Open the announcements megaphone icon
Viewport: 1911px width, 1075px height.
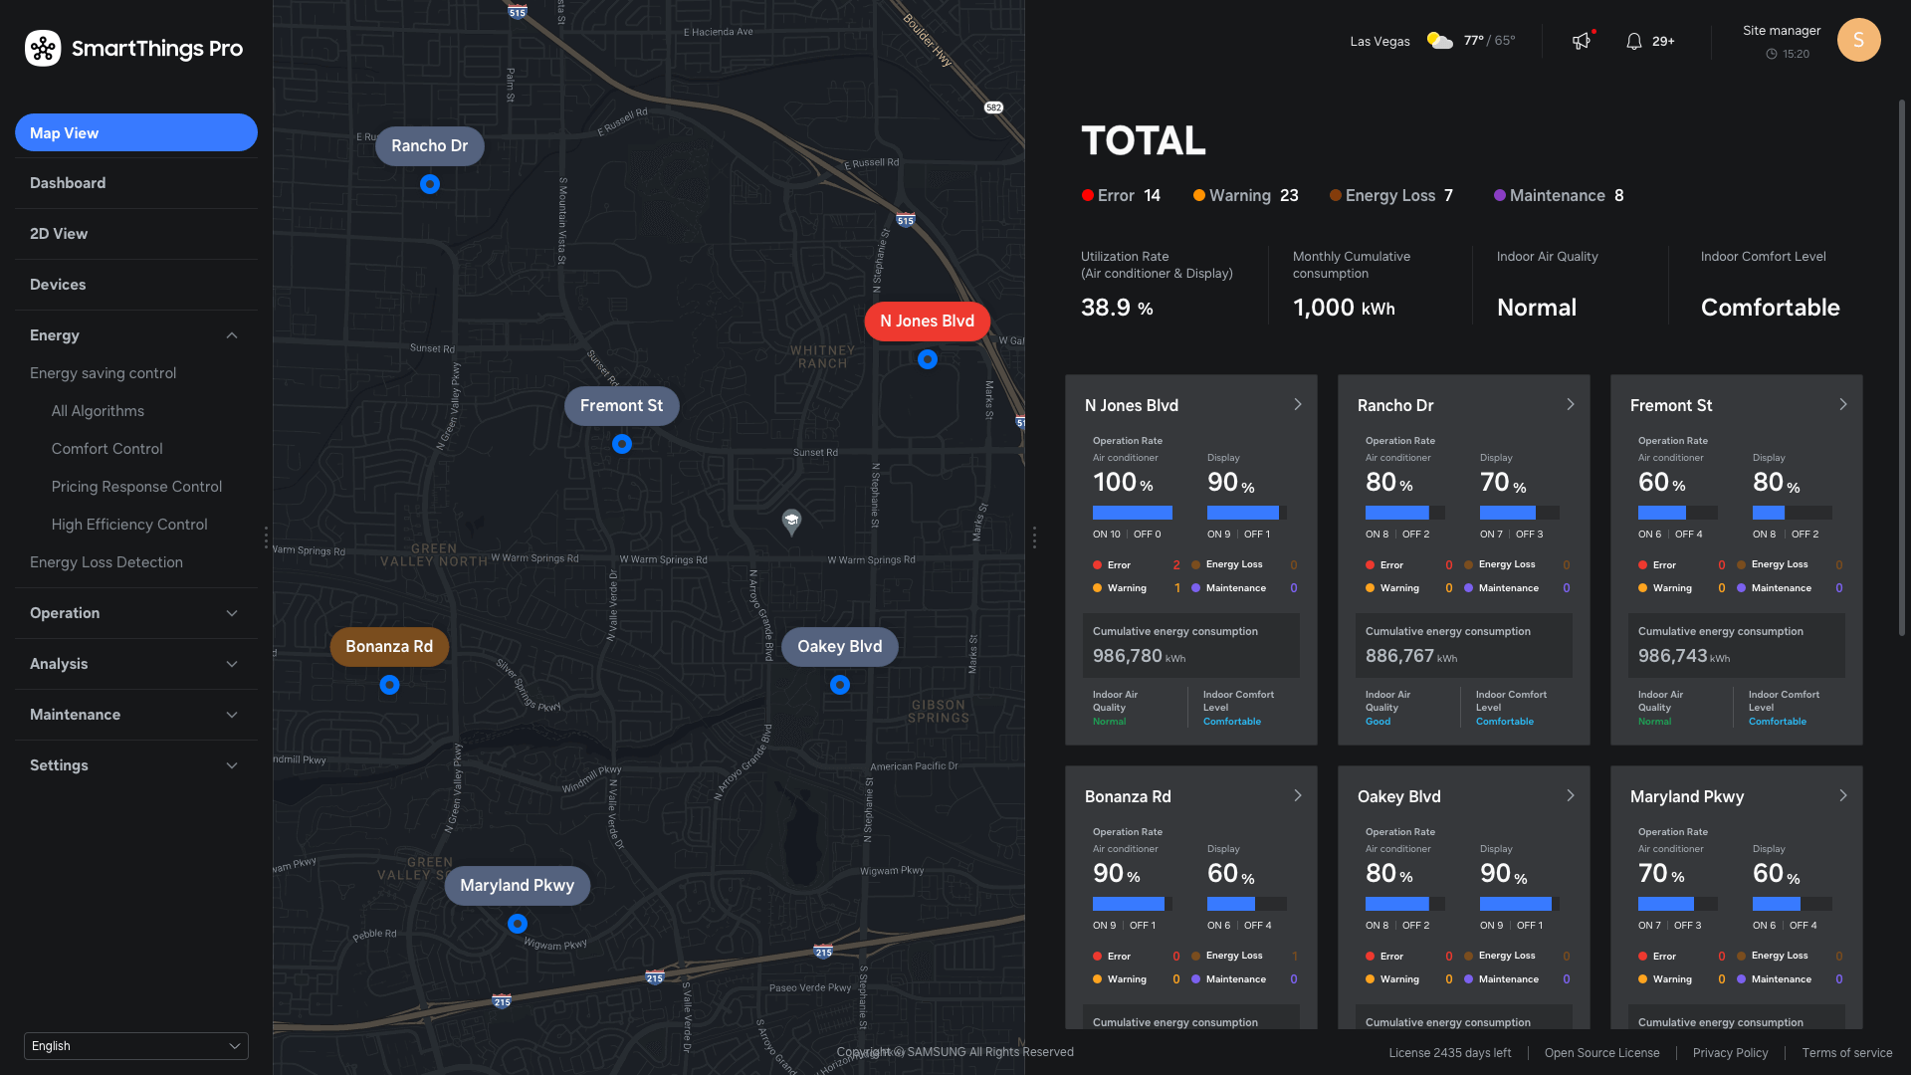point(1581,41)
